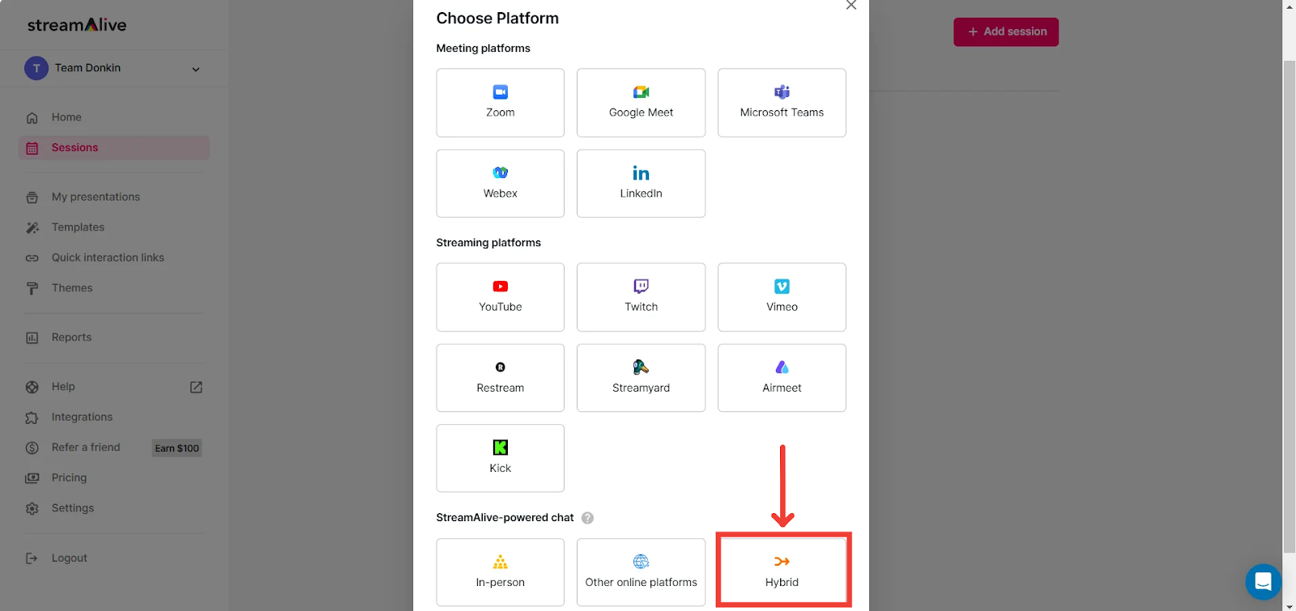
Task: Open Reports in the sidebar
Action: pyautogui.click(x=71, y=337)
